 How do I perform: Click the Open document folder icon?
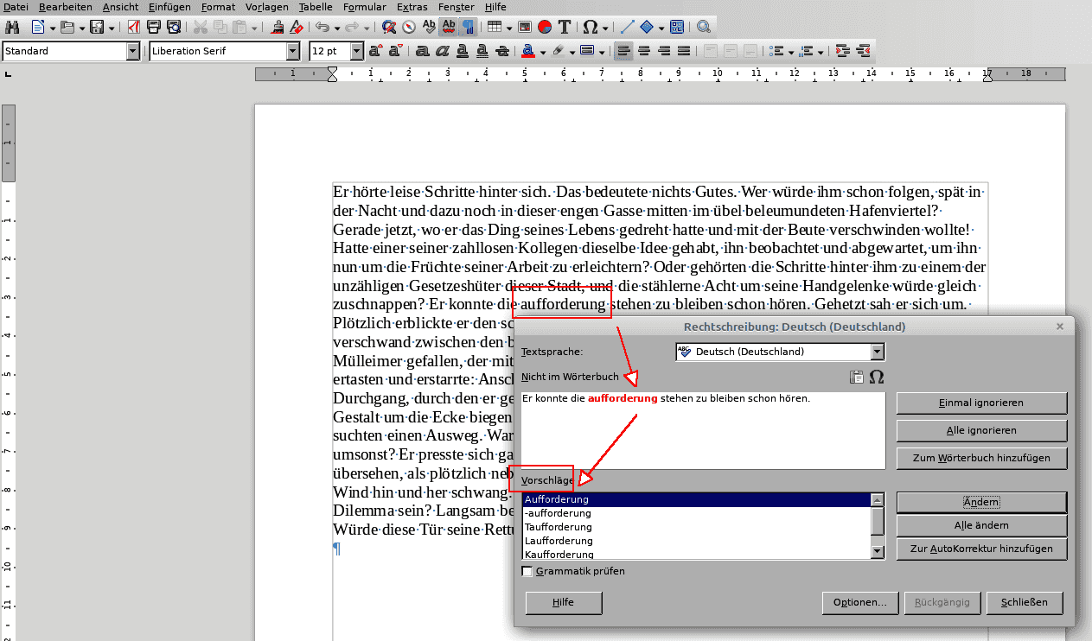67,27
